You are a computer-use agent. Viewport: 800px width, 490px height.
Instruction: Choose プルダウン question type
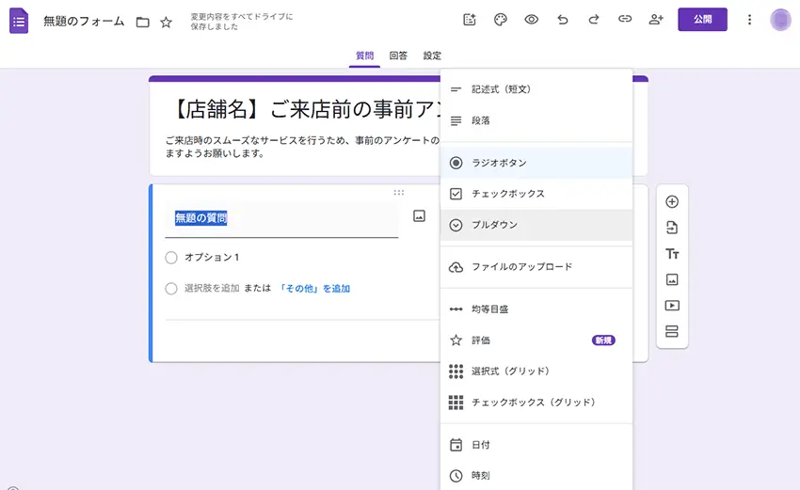494,226
